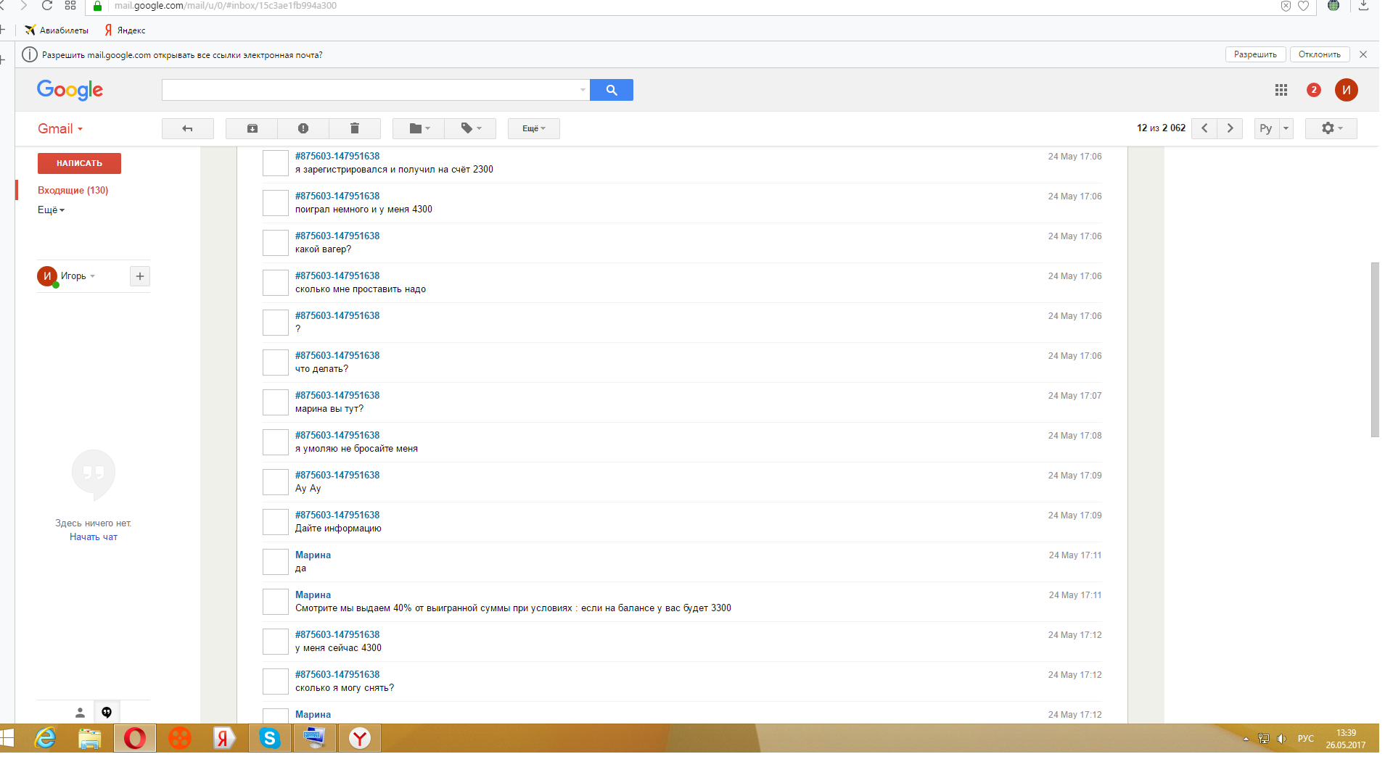Click the back to inbox arrow button
Image resolution: width=1393 pixels, height=783 pixels.
pyautogui.click(x=187, y=128)
